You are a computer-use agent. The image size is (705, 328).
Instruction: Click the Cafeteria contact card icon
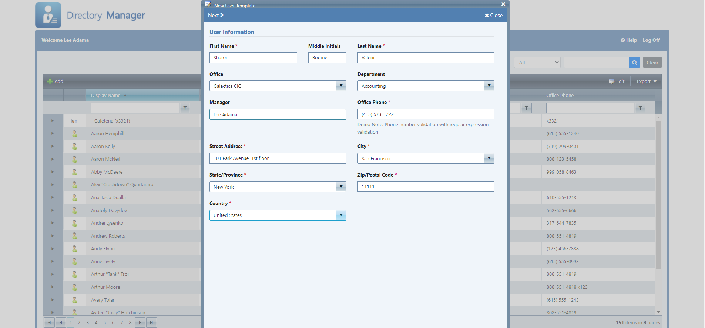pos(74,121)
